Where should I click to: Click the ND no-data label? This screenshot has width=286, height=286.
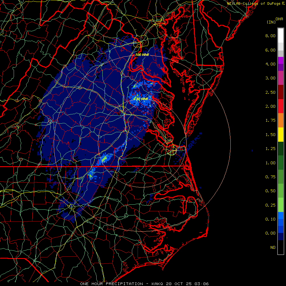(273, 248)
